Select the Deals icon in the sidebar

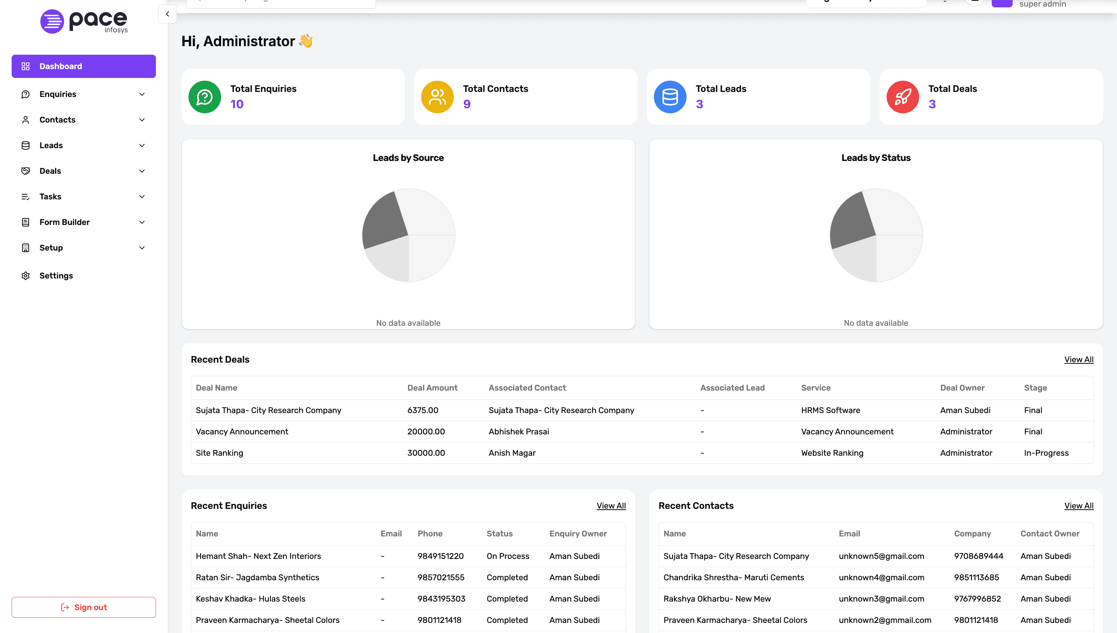coord(26,171)
